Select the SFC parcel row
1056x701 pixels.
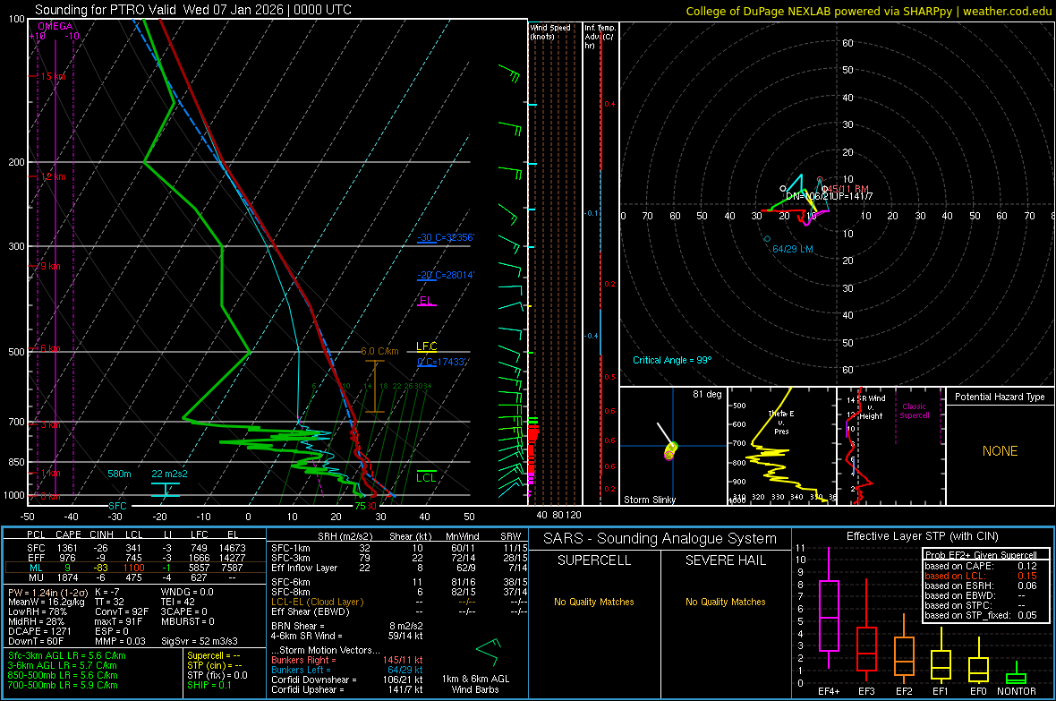pyautogui.click(x=135, y=548)
